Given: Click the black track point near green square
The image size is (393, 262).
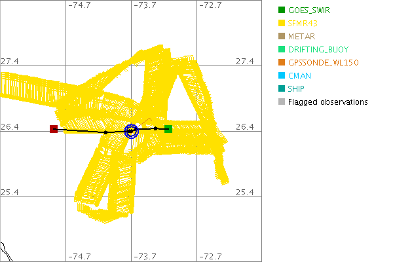Looking at the screenshot, I should [156, 128].
